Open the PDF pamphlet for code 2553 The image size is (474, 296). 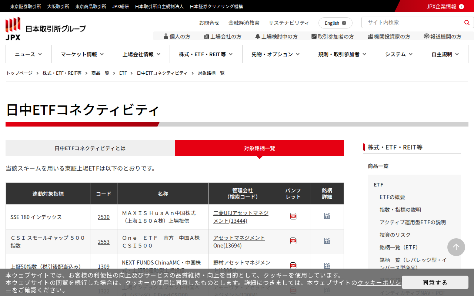(293, 241)
